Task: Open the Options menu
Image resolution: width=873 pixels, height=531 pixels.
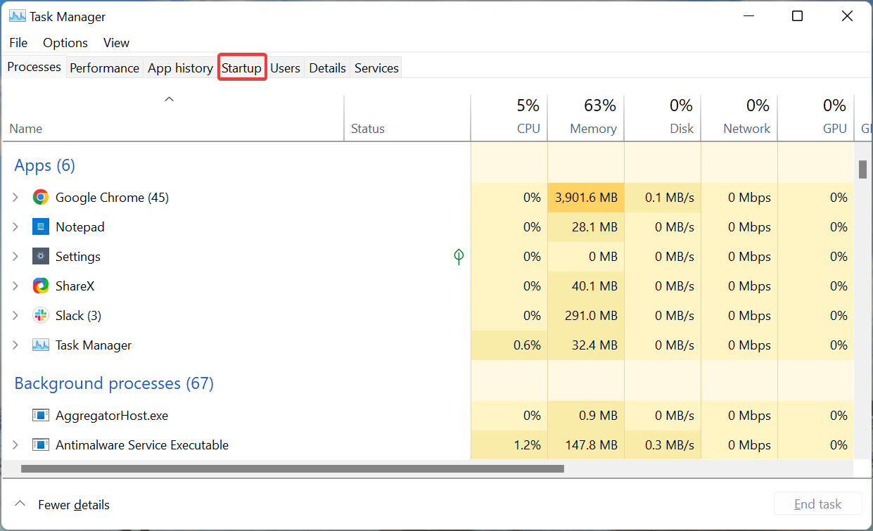Action: (65, 43)
